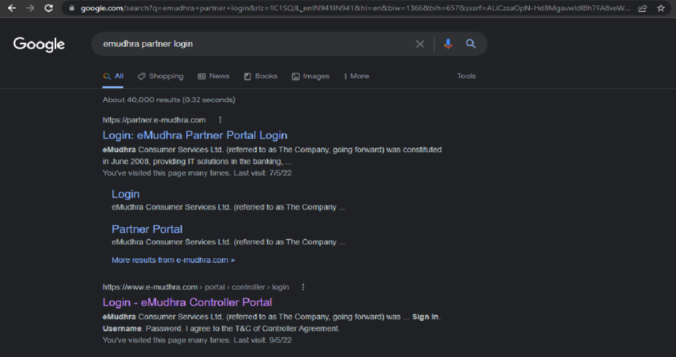Image resolution: width=676 pixels, height=357 pixels.
Task: Clear search text with X icon
Action: coord(420,44)
